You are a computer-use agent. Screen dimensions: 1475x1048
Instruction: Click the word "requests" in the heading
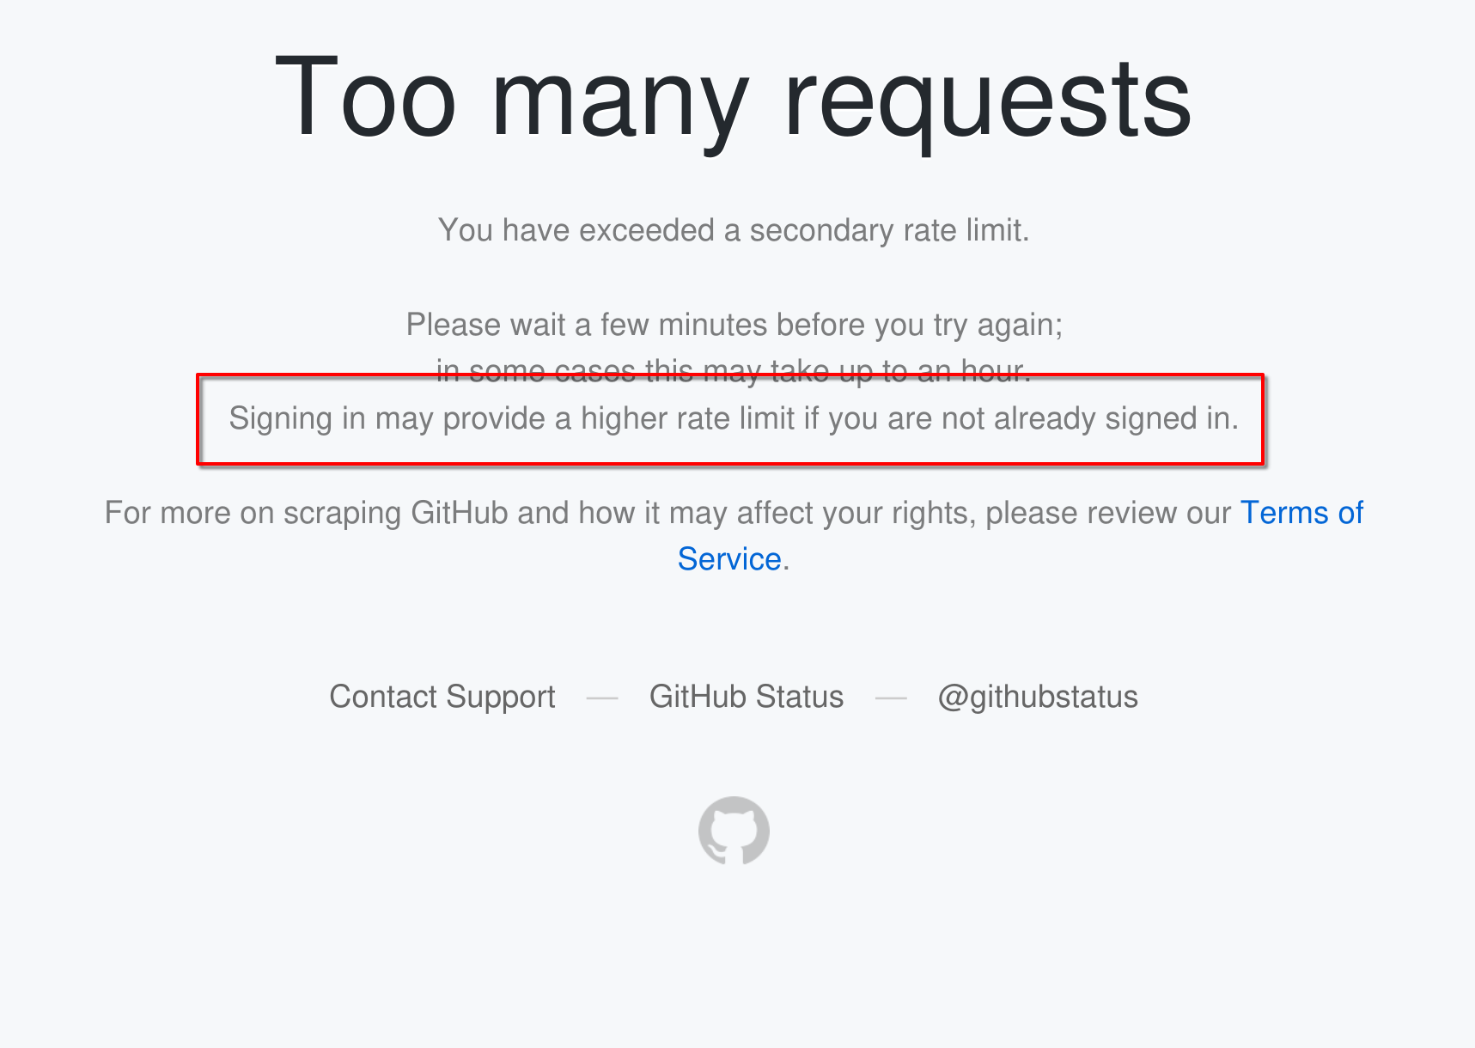pyautogui.click(x=988, y=101)
